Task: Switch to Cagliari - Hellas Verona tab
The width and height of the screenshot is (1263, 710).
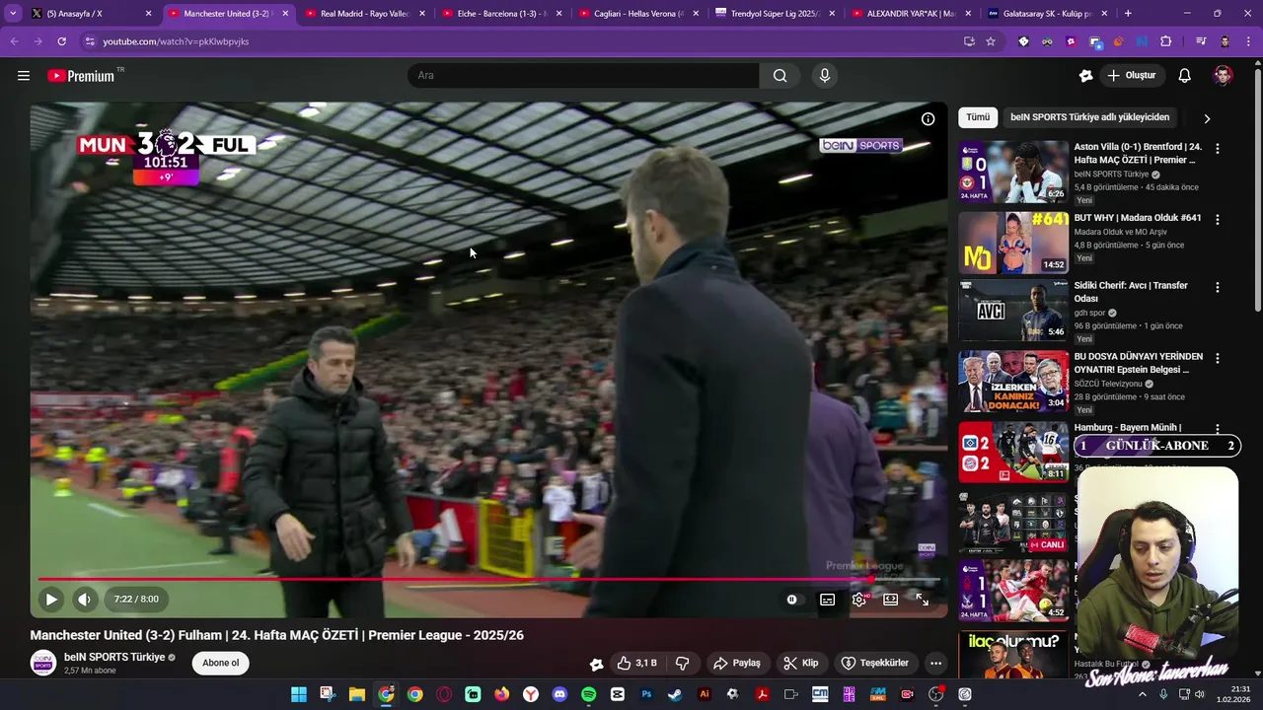Action: [638, 14]
